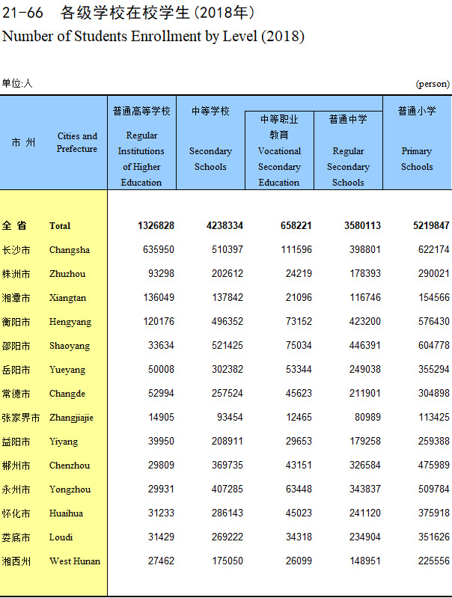Click Shaoyang primary schools value 604778
This screenshot has height=598, width=452.
pyautogui.click(x=434, y=346)
